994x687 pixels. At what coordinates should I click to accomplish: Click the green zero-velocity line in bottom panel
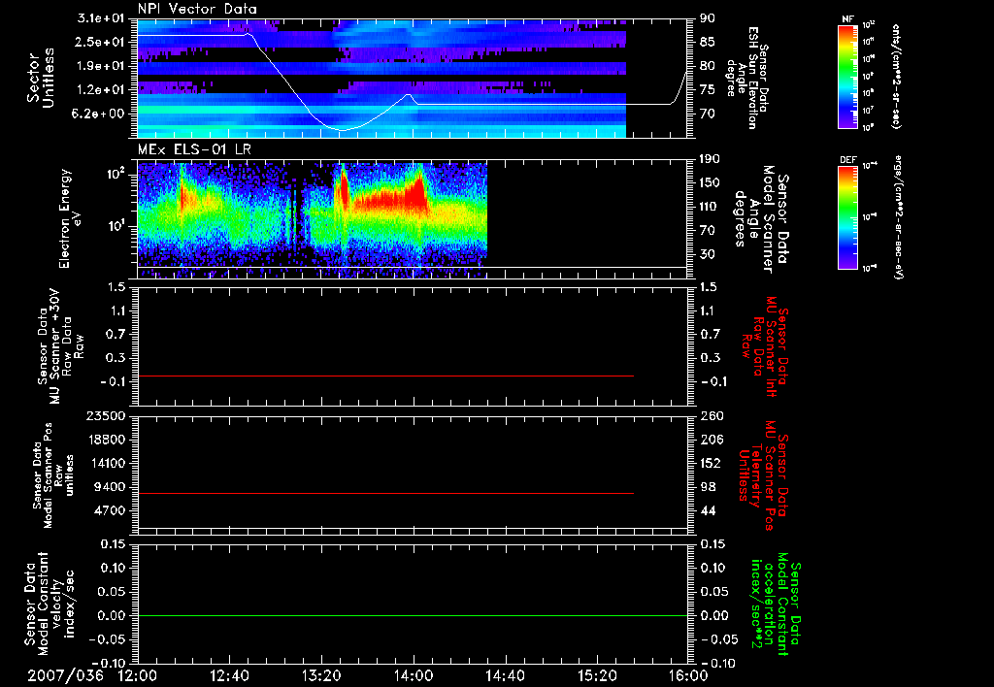point(413,615)
